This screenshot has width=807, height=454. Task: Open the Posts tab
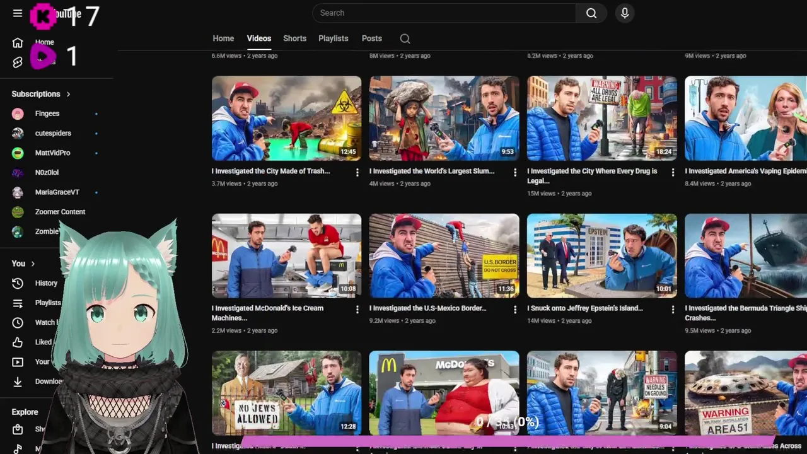point(372,38)
